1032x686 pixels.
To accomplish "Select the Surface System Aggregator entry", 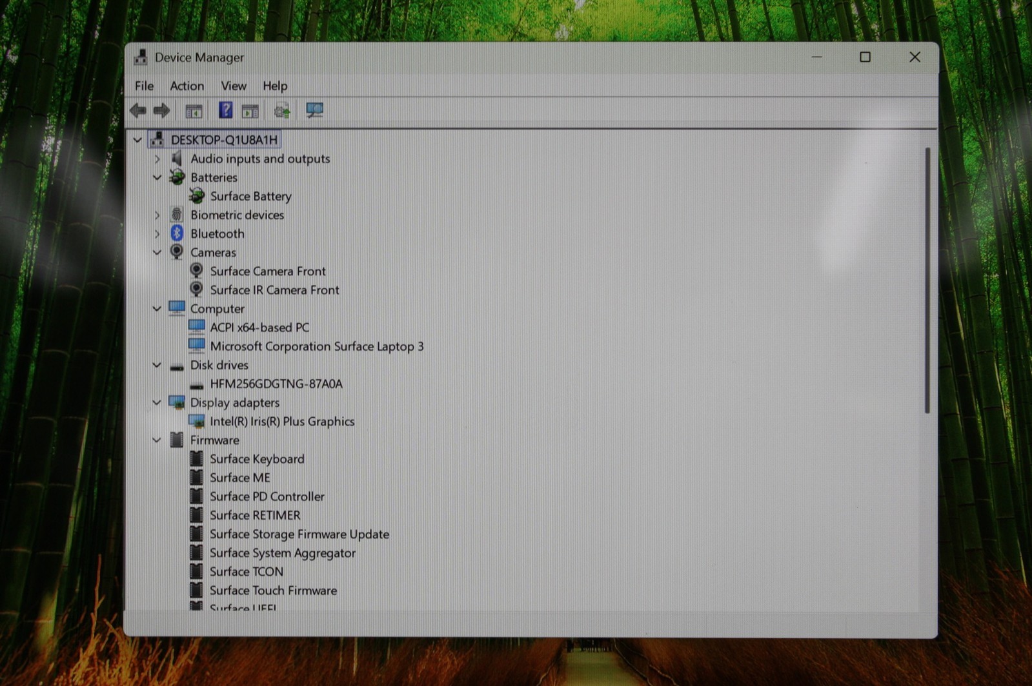I will (x=283, y=553).
